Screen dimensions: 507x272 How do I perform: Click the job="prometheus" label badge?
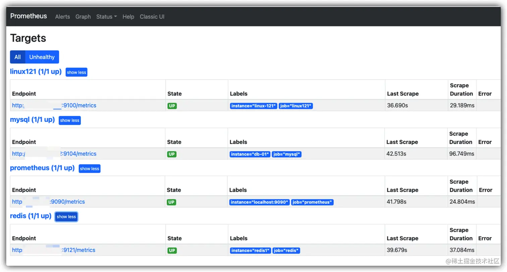click(313, 202)
